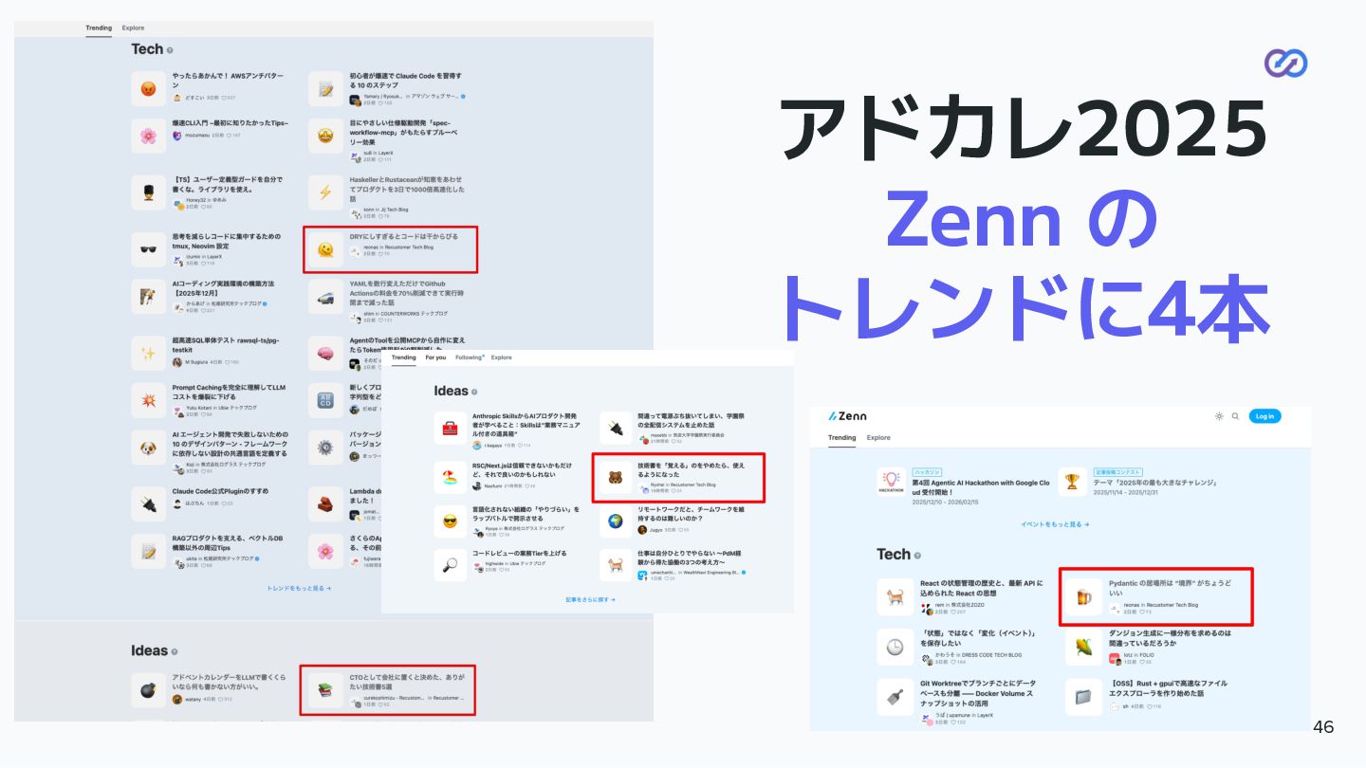Click the purple infinity logo at top right
1366x768 pixels.
point(1285,63)
